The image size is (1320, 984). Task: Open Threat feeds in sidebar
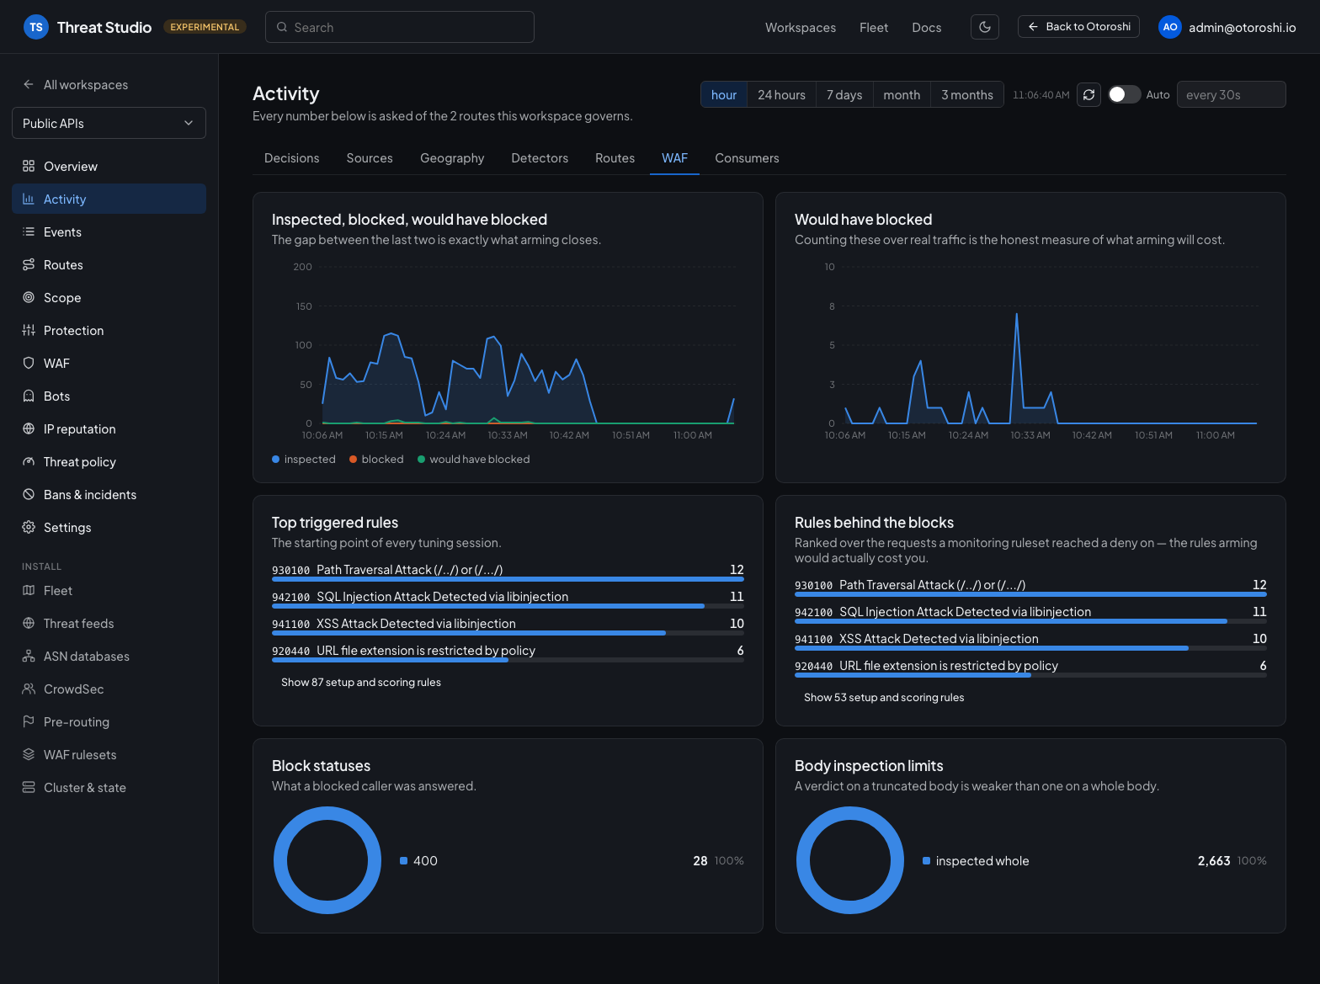(x=109, y=623)
